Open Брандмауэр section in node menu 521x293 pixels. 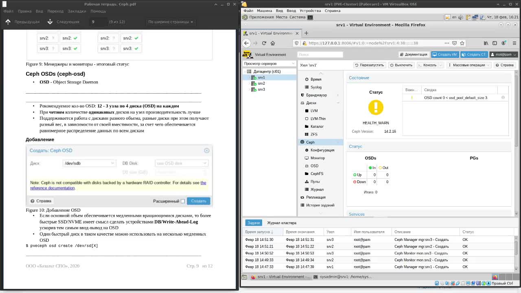(x=320, y=95)
